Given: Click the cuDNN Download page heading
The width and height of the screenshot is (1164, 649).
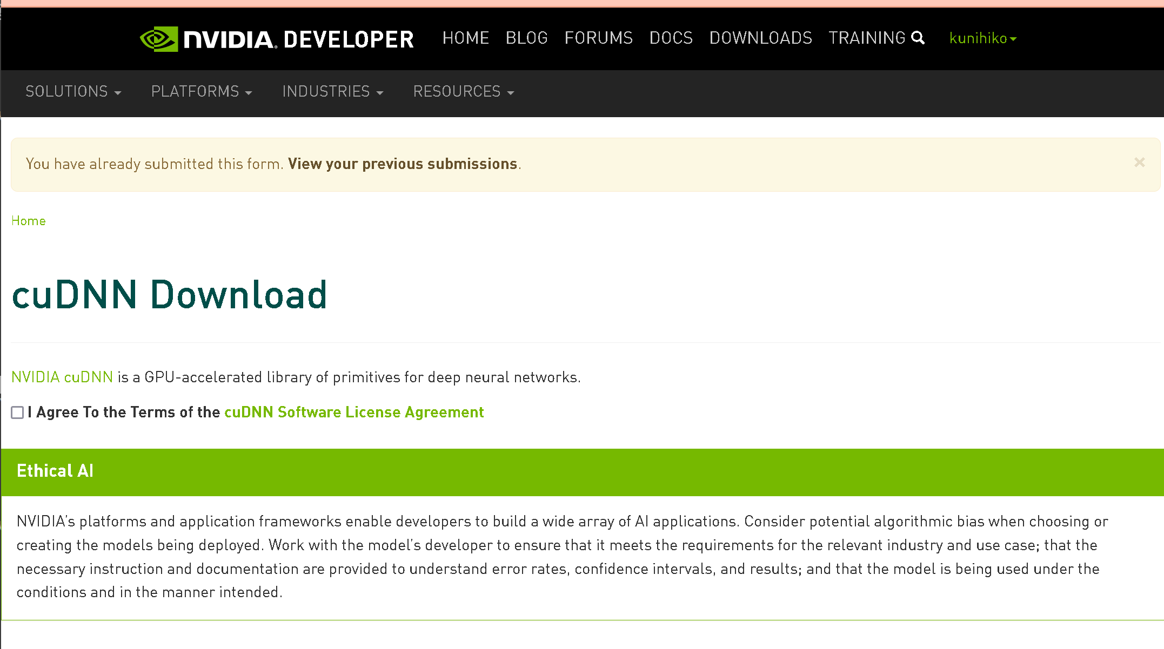Looking at the screenshot, I should [x=170, y=295].
